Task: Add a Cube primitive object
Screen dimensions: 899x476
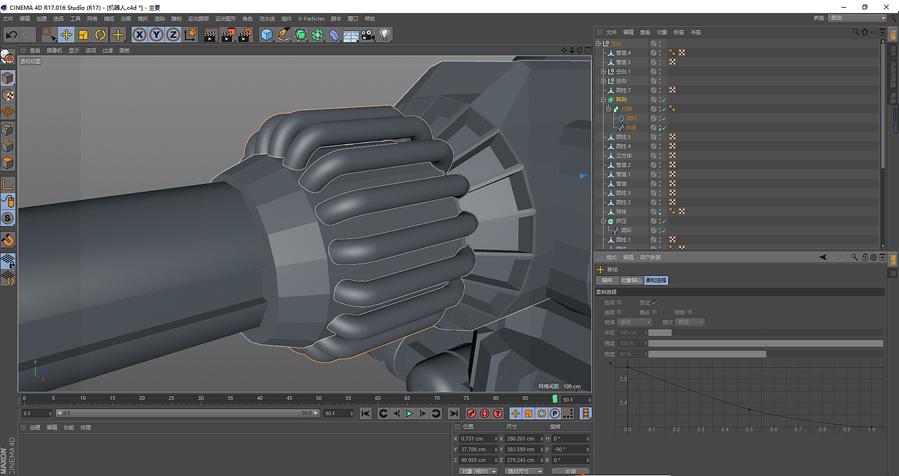Action: 266,34
